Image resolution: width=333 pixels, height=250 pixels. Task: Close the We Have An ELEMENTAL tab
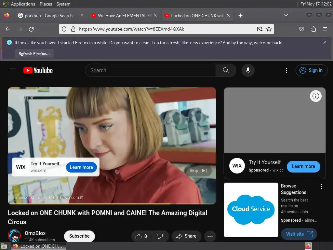coord(155,15)
